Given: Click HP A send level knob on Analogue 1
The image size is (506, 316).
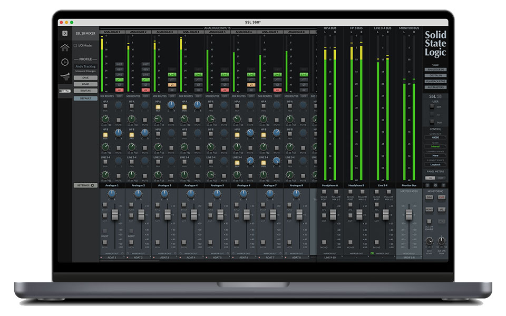Looking at the screenshot, I should (x=105, y=119).
